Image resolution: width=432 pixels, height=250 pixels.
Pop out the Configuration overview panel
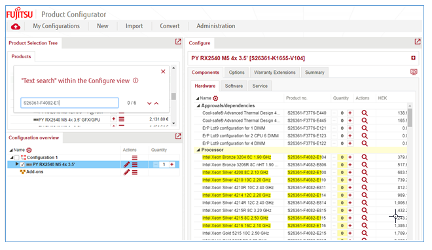point(178,136)
